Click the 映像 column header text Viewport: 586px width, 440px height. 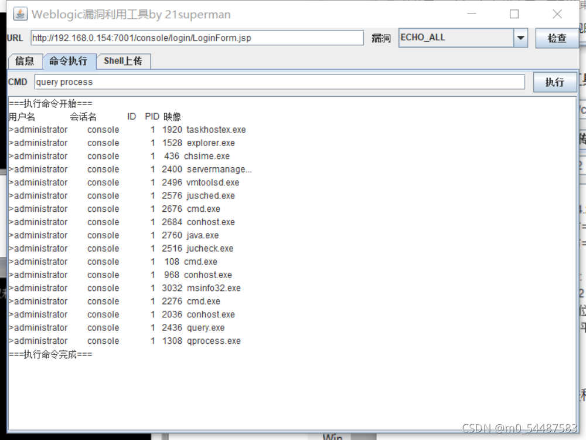click(172, 117)
